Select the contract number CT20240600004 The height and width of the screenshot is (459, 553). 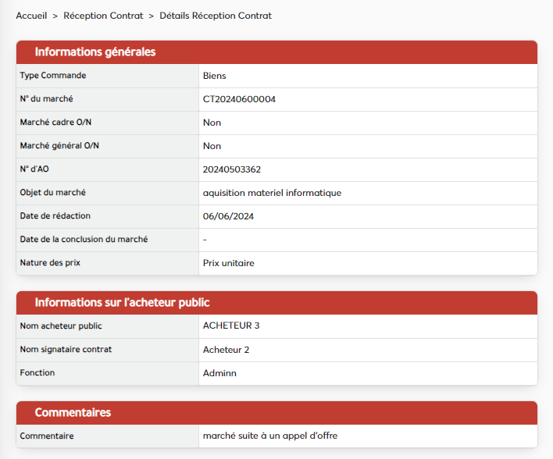[x=239, y=99]
